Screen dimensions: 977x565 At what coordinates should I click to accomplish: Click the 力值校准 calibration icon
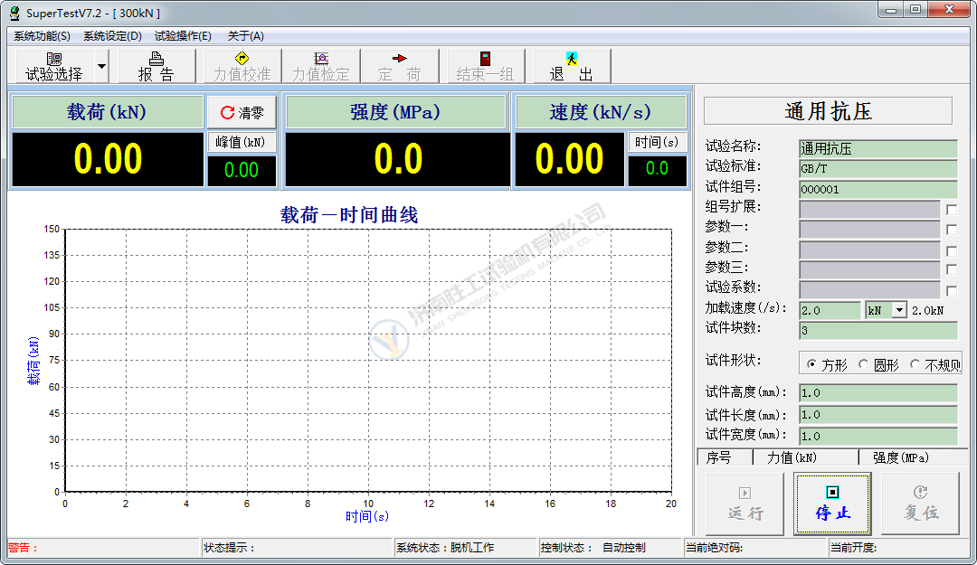[x=242, y=60]
